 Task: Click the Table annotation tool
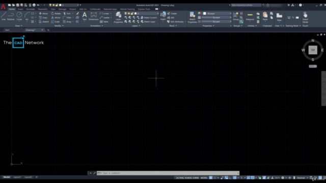click(104, 21)
